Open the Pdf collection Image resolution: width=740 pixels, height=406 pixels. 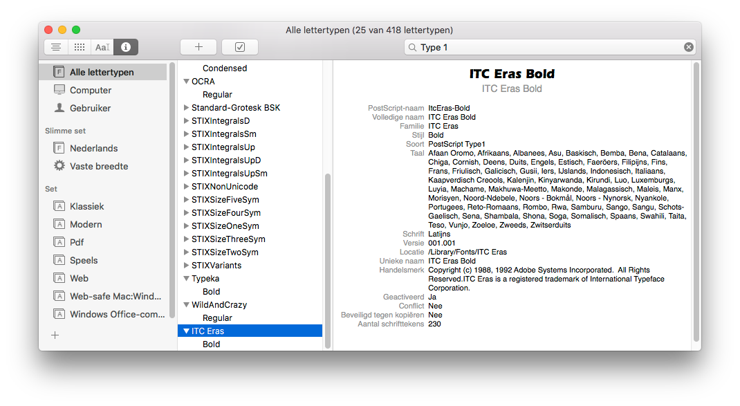click(x=77, y=242)
